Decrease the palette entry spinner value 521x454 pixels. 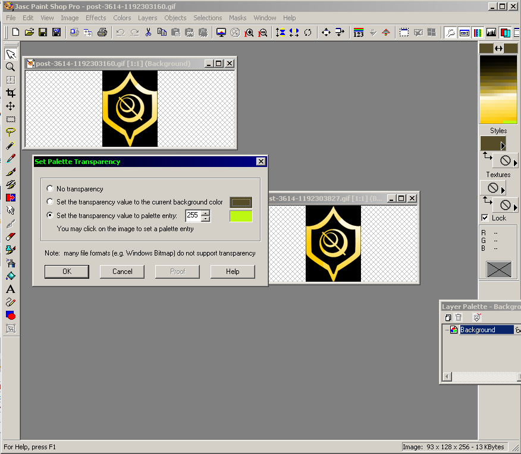206,218
